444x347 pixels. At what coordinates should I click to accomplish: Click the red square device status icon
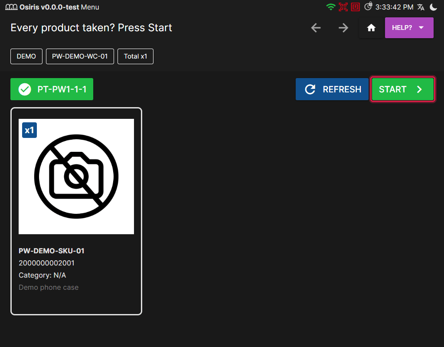(x=356, y=7)
